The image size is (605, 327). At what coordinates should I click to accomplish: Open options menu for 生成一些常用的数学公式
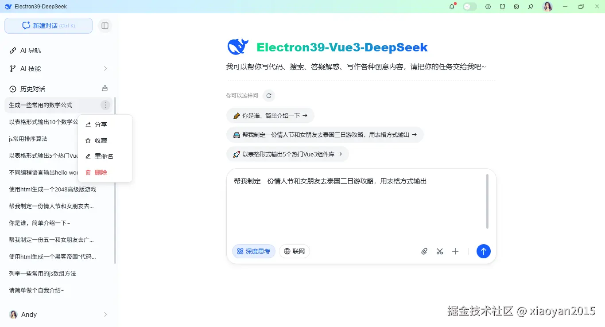coord(105,105)
